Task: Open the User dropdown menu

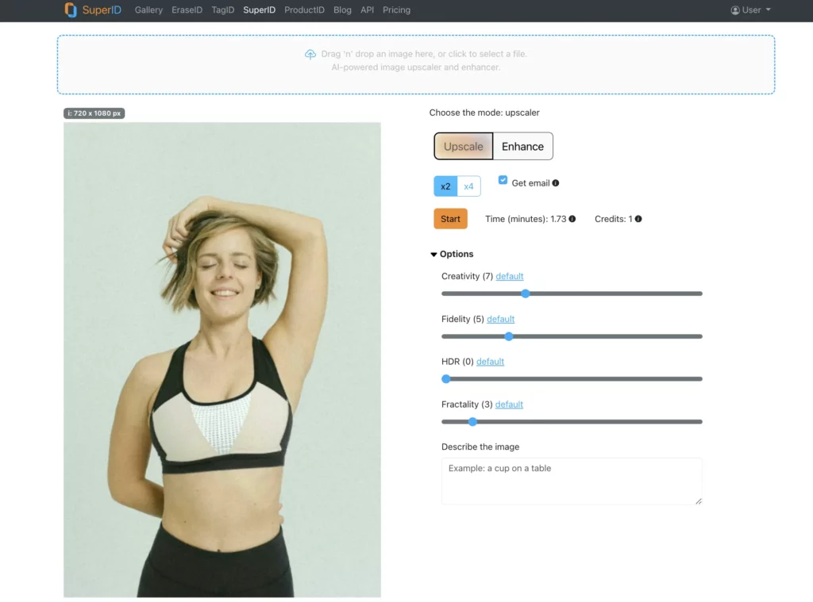Action: coord(751,10)
